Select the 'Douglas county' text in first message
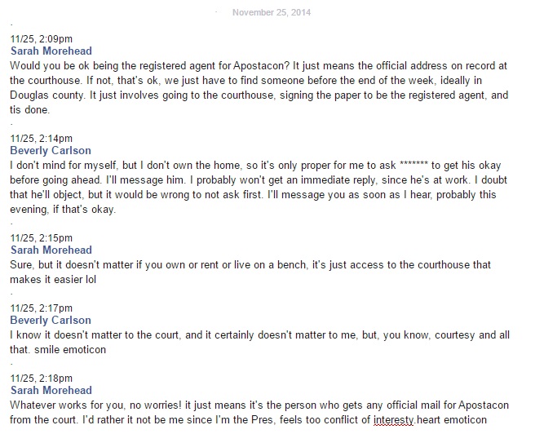 [46, 95]
